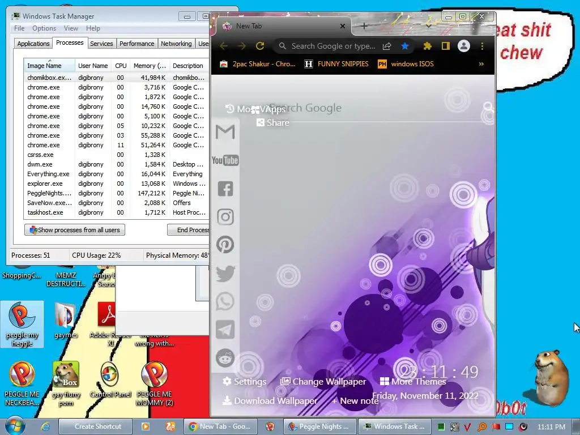580x435 pixels.
Task: Select the explorer.exe process row
Action: pos(116,184)
